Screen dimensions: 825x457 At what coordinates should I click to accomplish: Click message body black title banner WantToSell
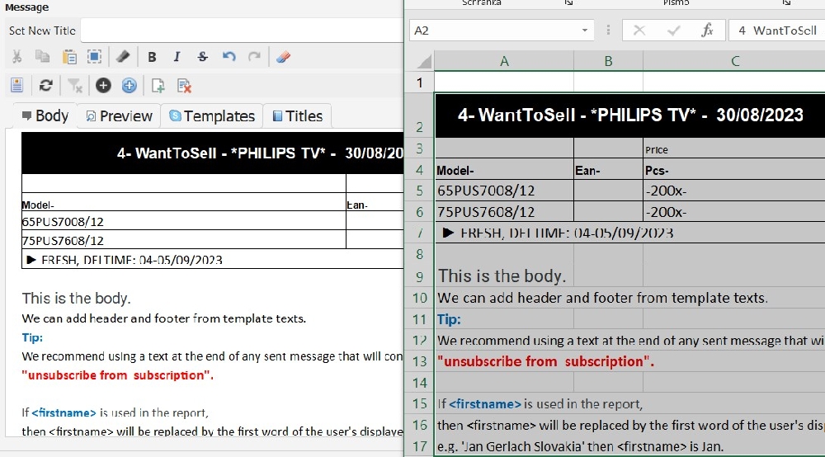(213, 153)
